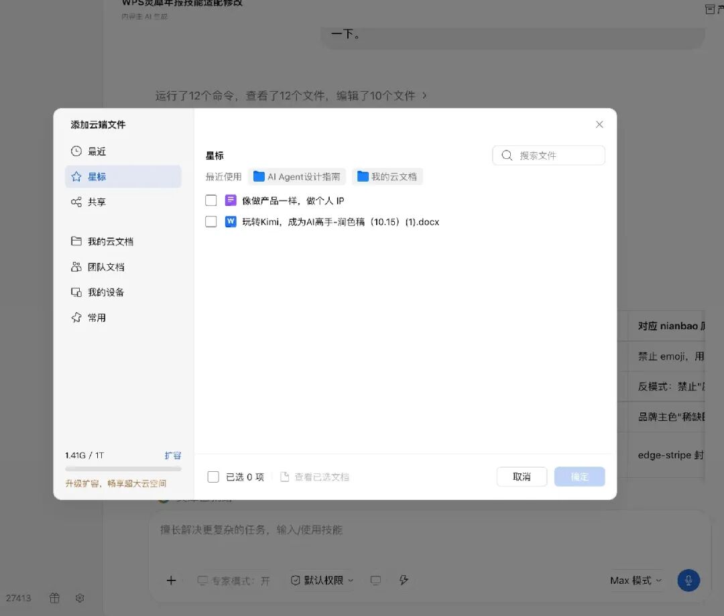Screen dimensions: 724x616
Task: Close the 添加云端文件 dialog
Action: click(599, 124)
